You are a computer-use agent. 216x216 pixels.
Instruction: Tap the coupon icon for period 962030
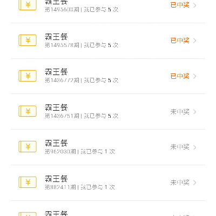point(28,147)
